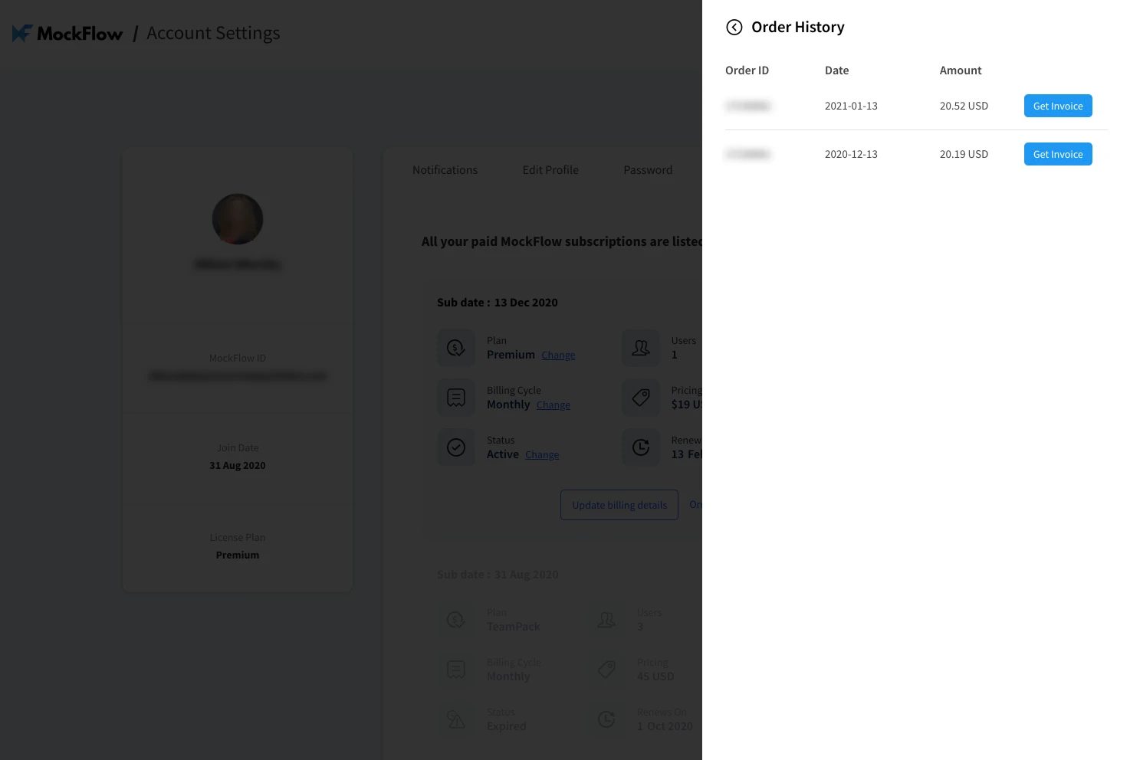
Task: Click the Pricing tag icon beside 45 USD
Action: click(x=606, y=670)
